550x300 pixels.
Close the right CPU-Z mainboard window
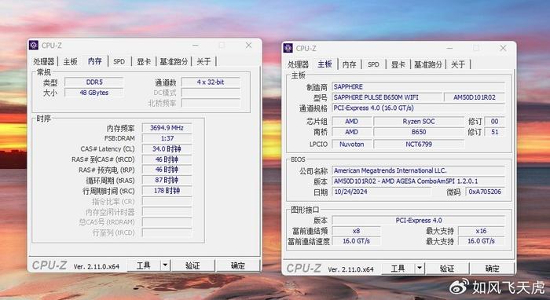[x=503, y=48]
